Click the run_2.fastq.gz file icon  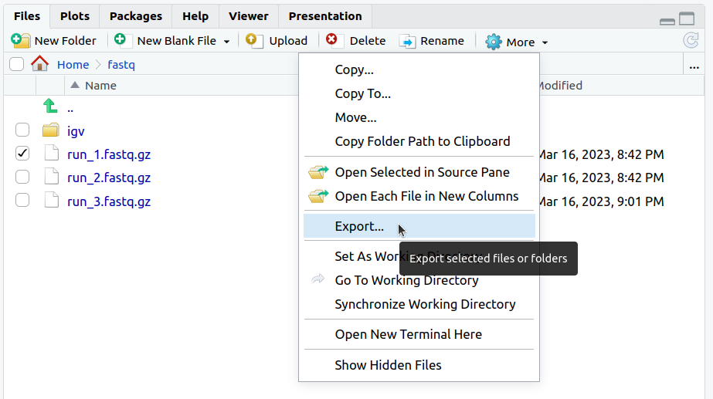point(52,176)
